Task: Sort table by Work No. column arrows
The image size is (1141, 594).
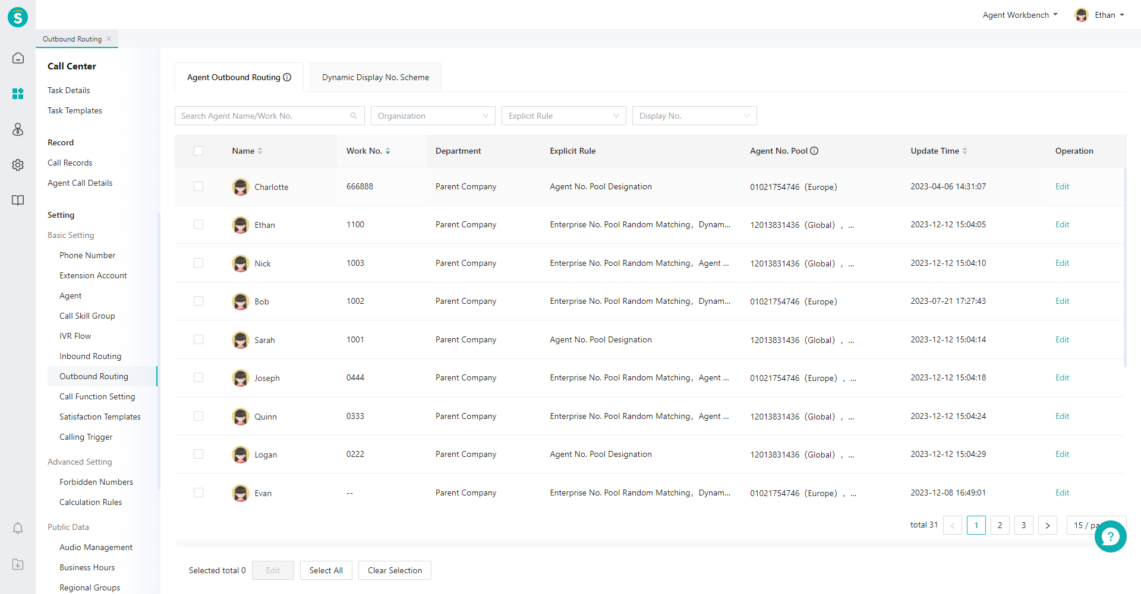Action: (x=387, y=151)
